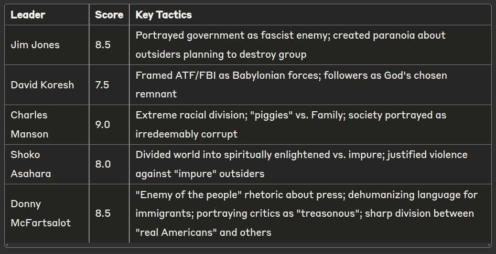Click the tactics text mentioning ATF/FBI

[291, 85]
